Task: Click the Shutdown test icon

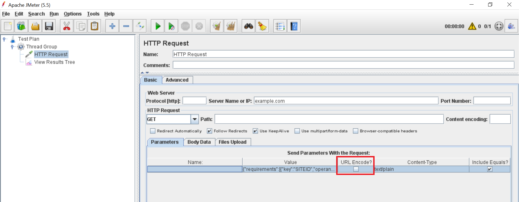Action: (x=199, y=26)
